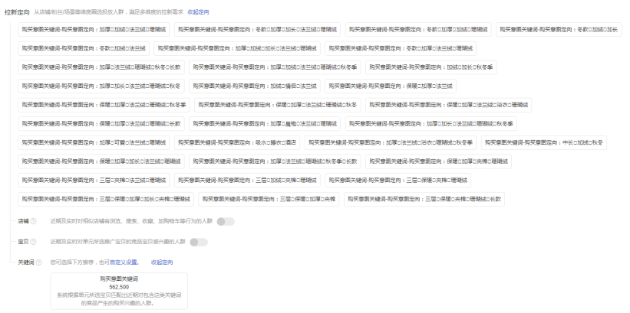The image size is (630, 313).
Task: Select tag 保暖·加厚·法兰绒·珊瑚绒·秋冬
Action: tap(278, 105)
